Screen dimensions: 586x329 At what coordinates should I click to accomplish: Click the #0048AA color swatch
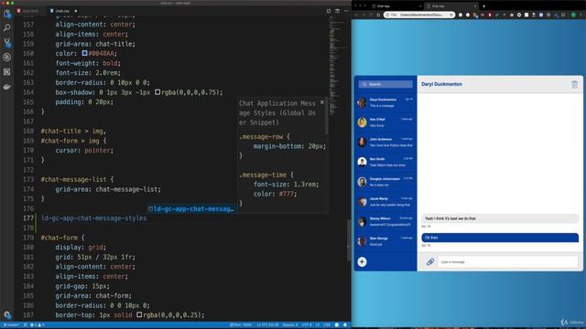[x=84, y=53]
